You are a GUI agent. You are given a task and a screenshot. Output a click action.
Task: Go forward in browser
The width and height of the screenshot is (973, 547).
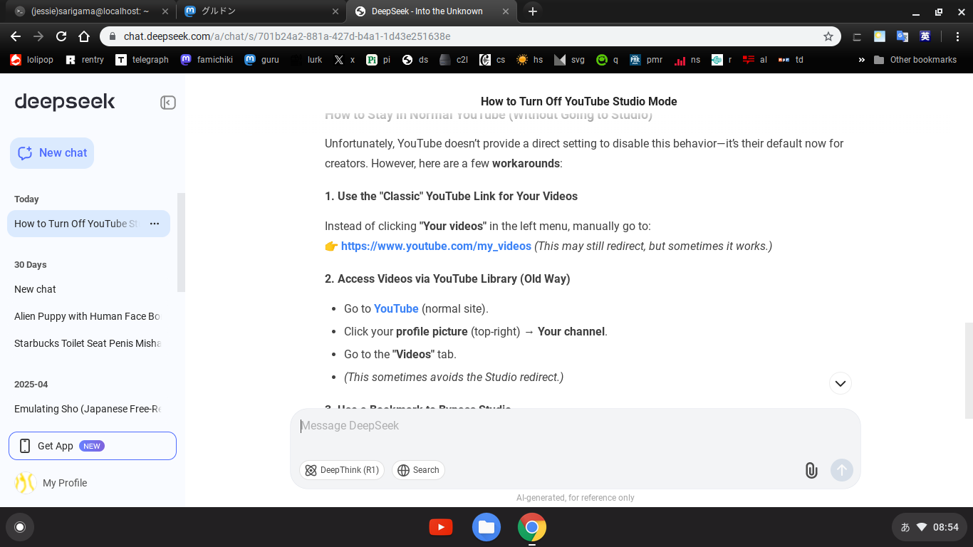(x=38, y=36)
